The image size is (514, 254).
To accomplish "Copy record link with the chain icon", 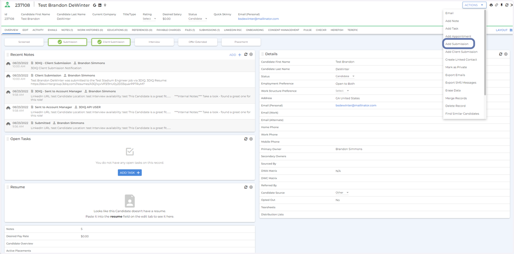I will 496,5.
